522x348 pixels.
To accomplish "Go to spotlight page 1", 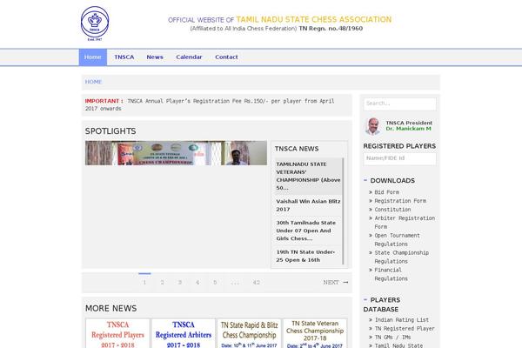I will [144, 282].
